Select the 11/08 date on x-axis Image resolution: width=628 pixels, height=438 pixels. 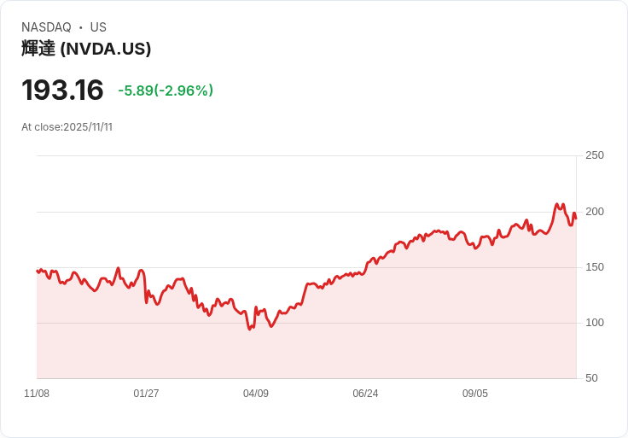click(x=37, y=394)
